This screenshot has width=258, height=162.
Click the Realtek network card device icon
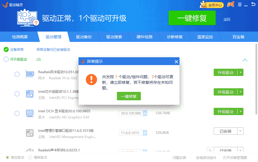point(30,74)
